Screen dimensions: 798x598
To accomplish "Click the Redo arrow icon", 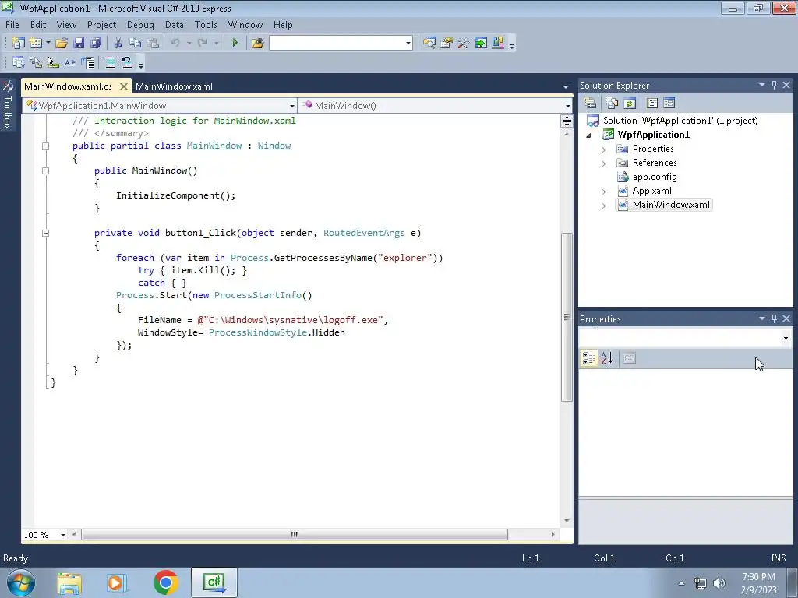I will pyautogui.click(x=203, y=44).
